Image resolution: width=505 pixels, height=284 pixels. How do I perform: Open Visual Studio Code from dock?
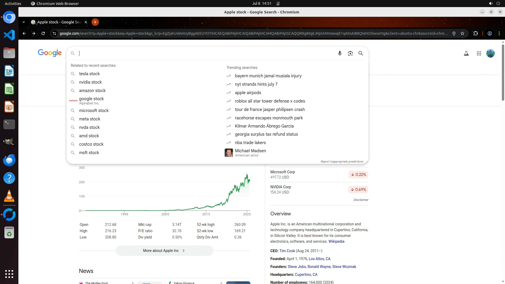[9, 35]
